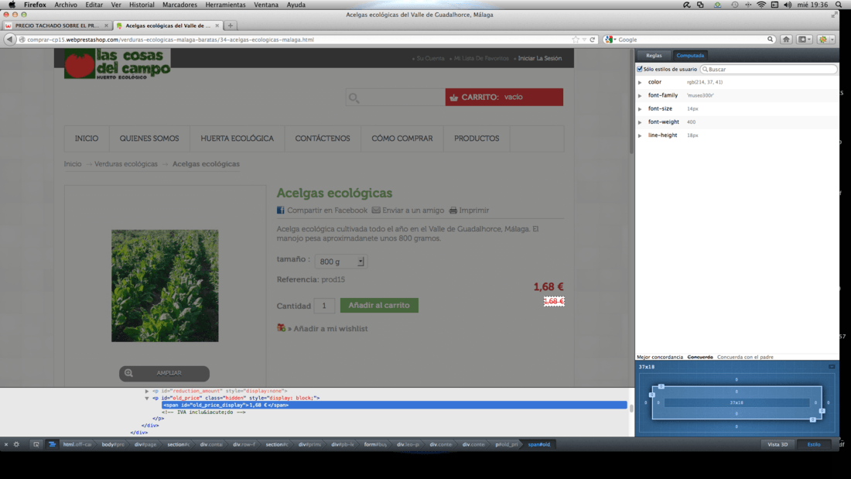Screen dimensions: 851x479
Task: Click the CARRITO vacío cart button
Action: click(504, 98)
